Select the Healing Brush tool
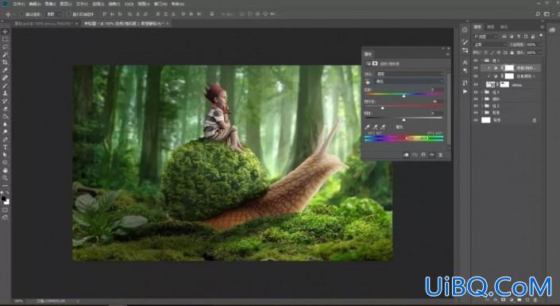The width and height of the screenshot is (560, 306). (x=5, y=78)
